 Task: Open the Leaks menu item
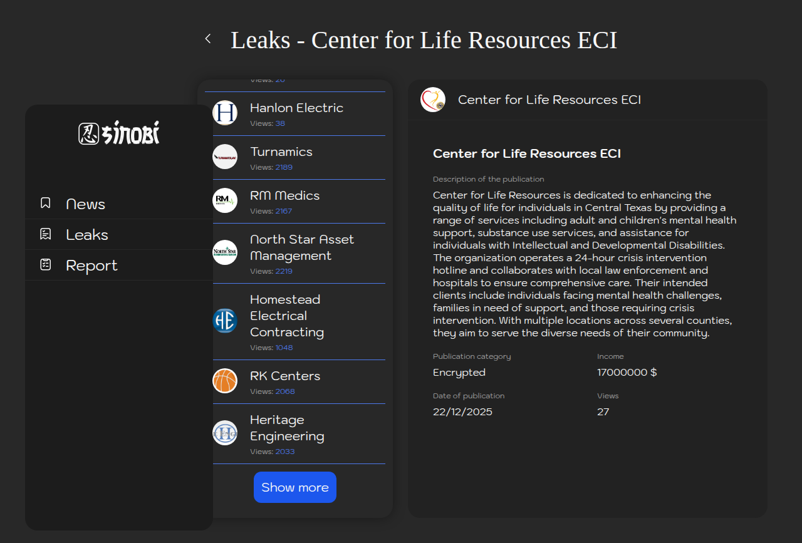click(87, 235)
